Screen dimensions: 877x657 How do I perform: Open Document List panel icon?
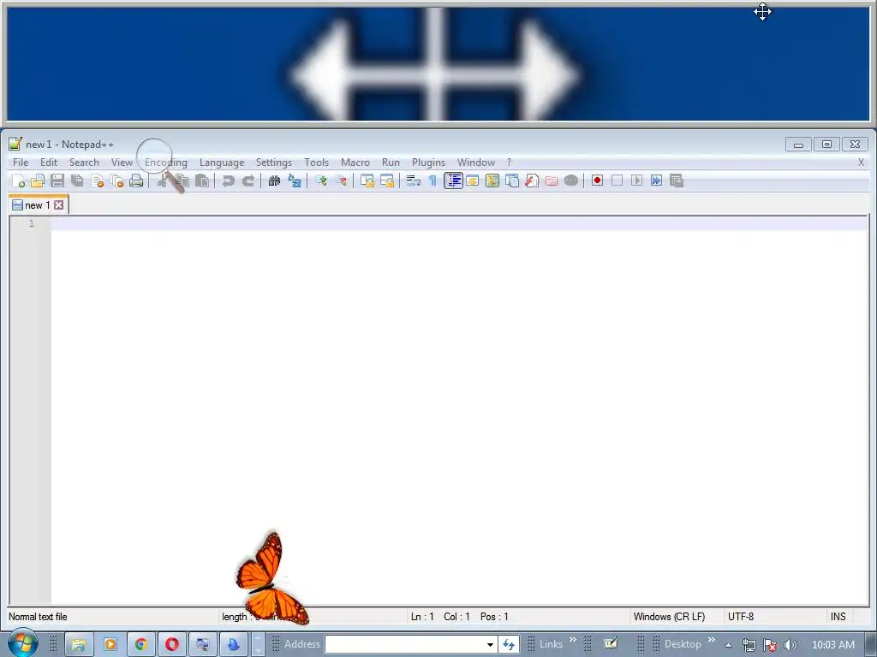pos(512,181)
